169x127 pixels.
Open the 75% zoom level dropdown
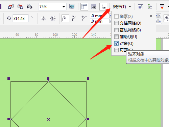click(x=64, y=7)
